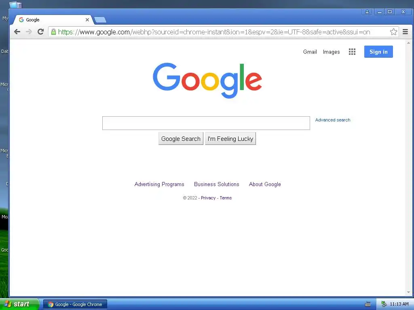The image size is (414, 310).
Task: Open Advanced search
Action: (x=333, y=120)
